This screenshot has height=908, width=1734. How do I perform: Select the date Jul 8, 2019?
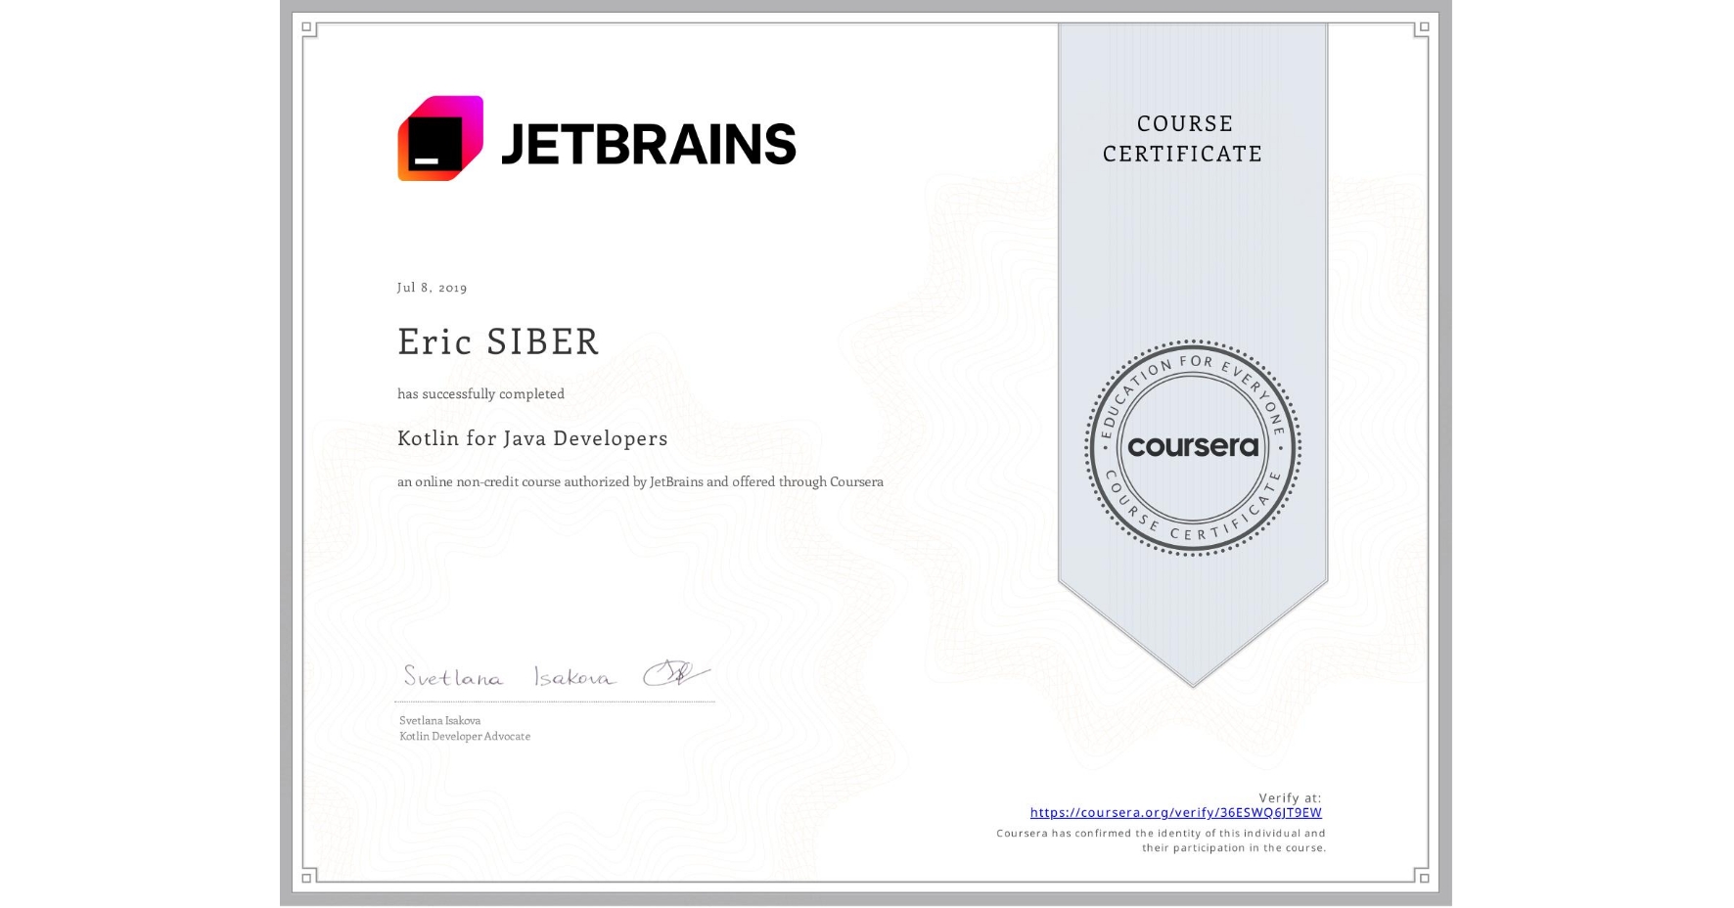point(431,287)
